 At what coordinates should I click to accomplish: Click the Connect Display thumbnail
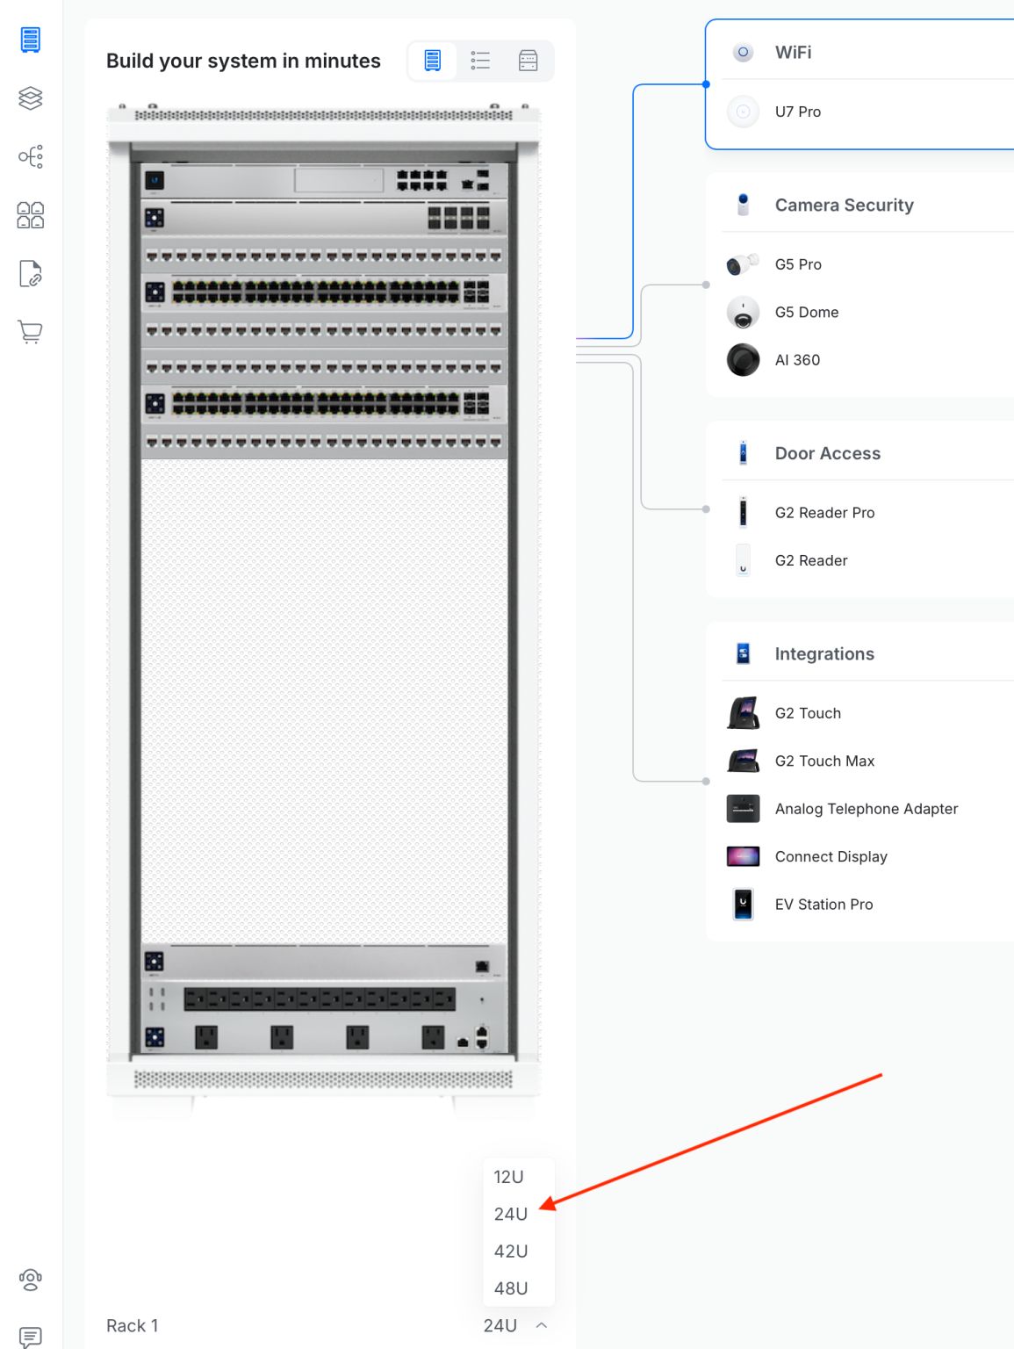(x=743, y=856)
